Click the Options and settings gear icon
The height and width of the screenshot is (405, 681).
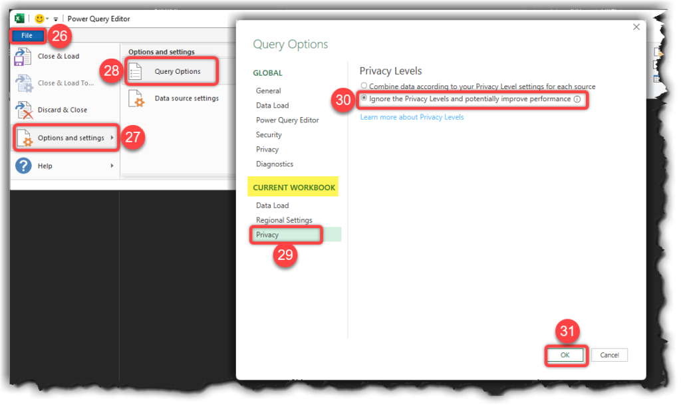pyautogui.click(x=25, y=138)
